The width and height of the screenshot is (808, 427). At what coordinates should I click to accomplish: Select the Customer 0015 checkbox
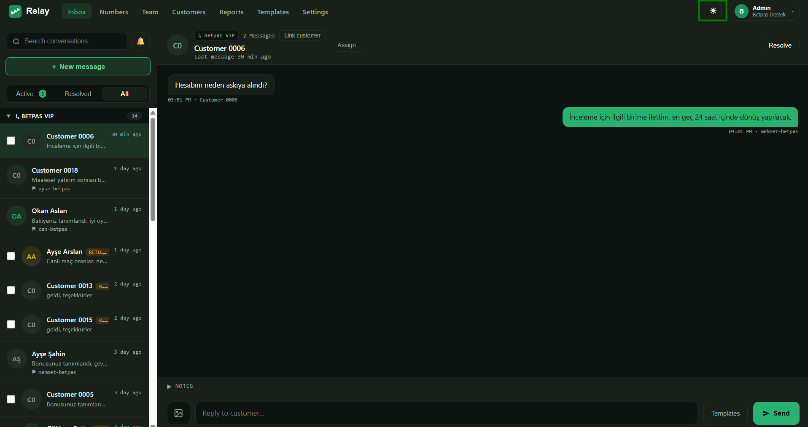[11, 324]
